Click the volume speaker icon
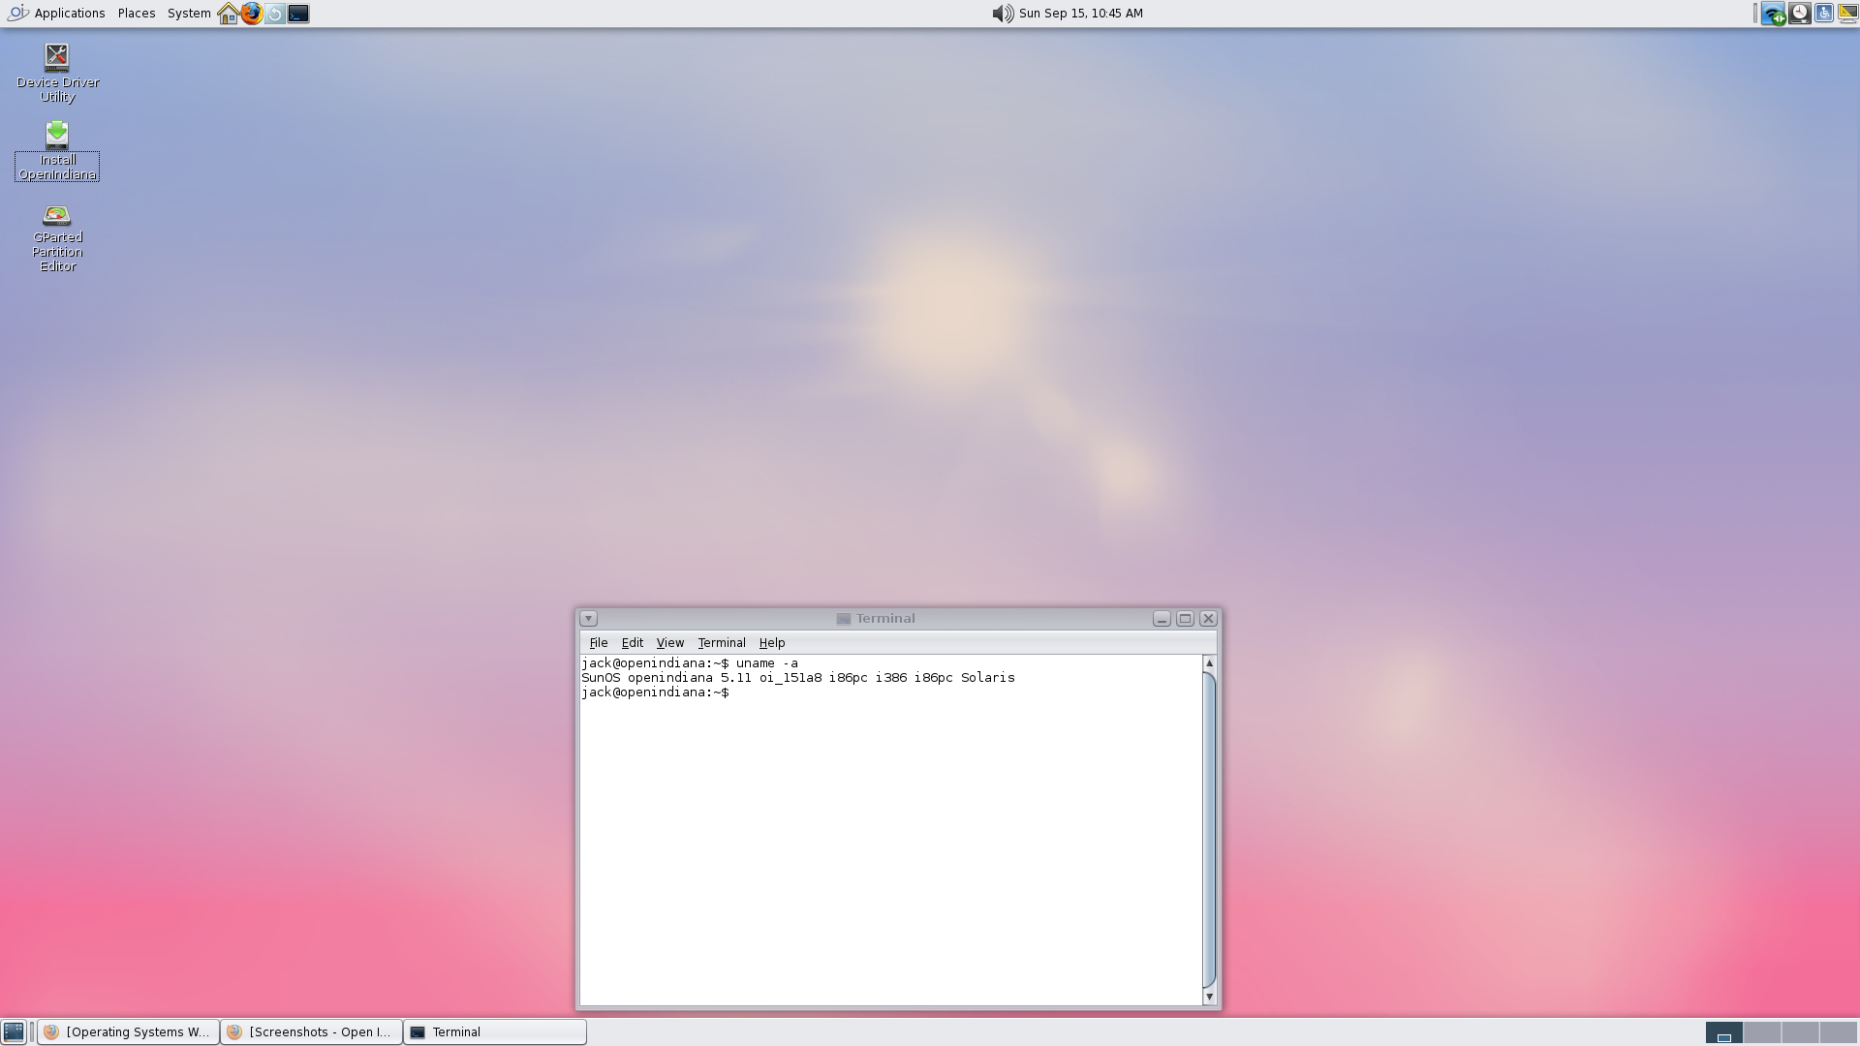Image resolution: width=1860 pixels, height=1046 pixels. click(x=1003, y=14)
